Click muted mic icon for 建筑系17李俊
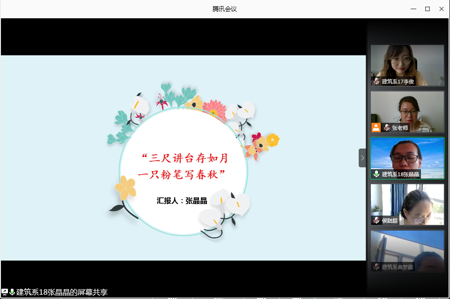The width and height of the screenshot is (450, 299). click(x=376, y=82)
